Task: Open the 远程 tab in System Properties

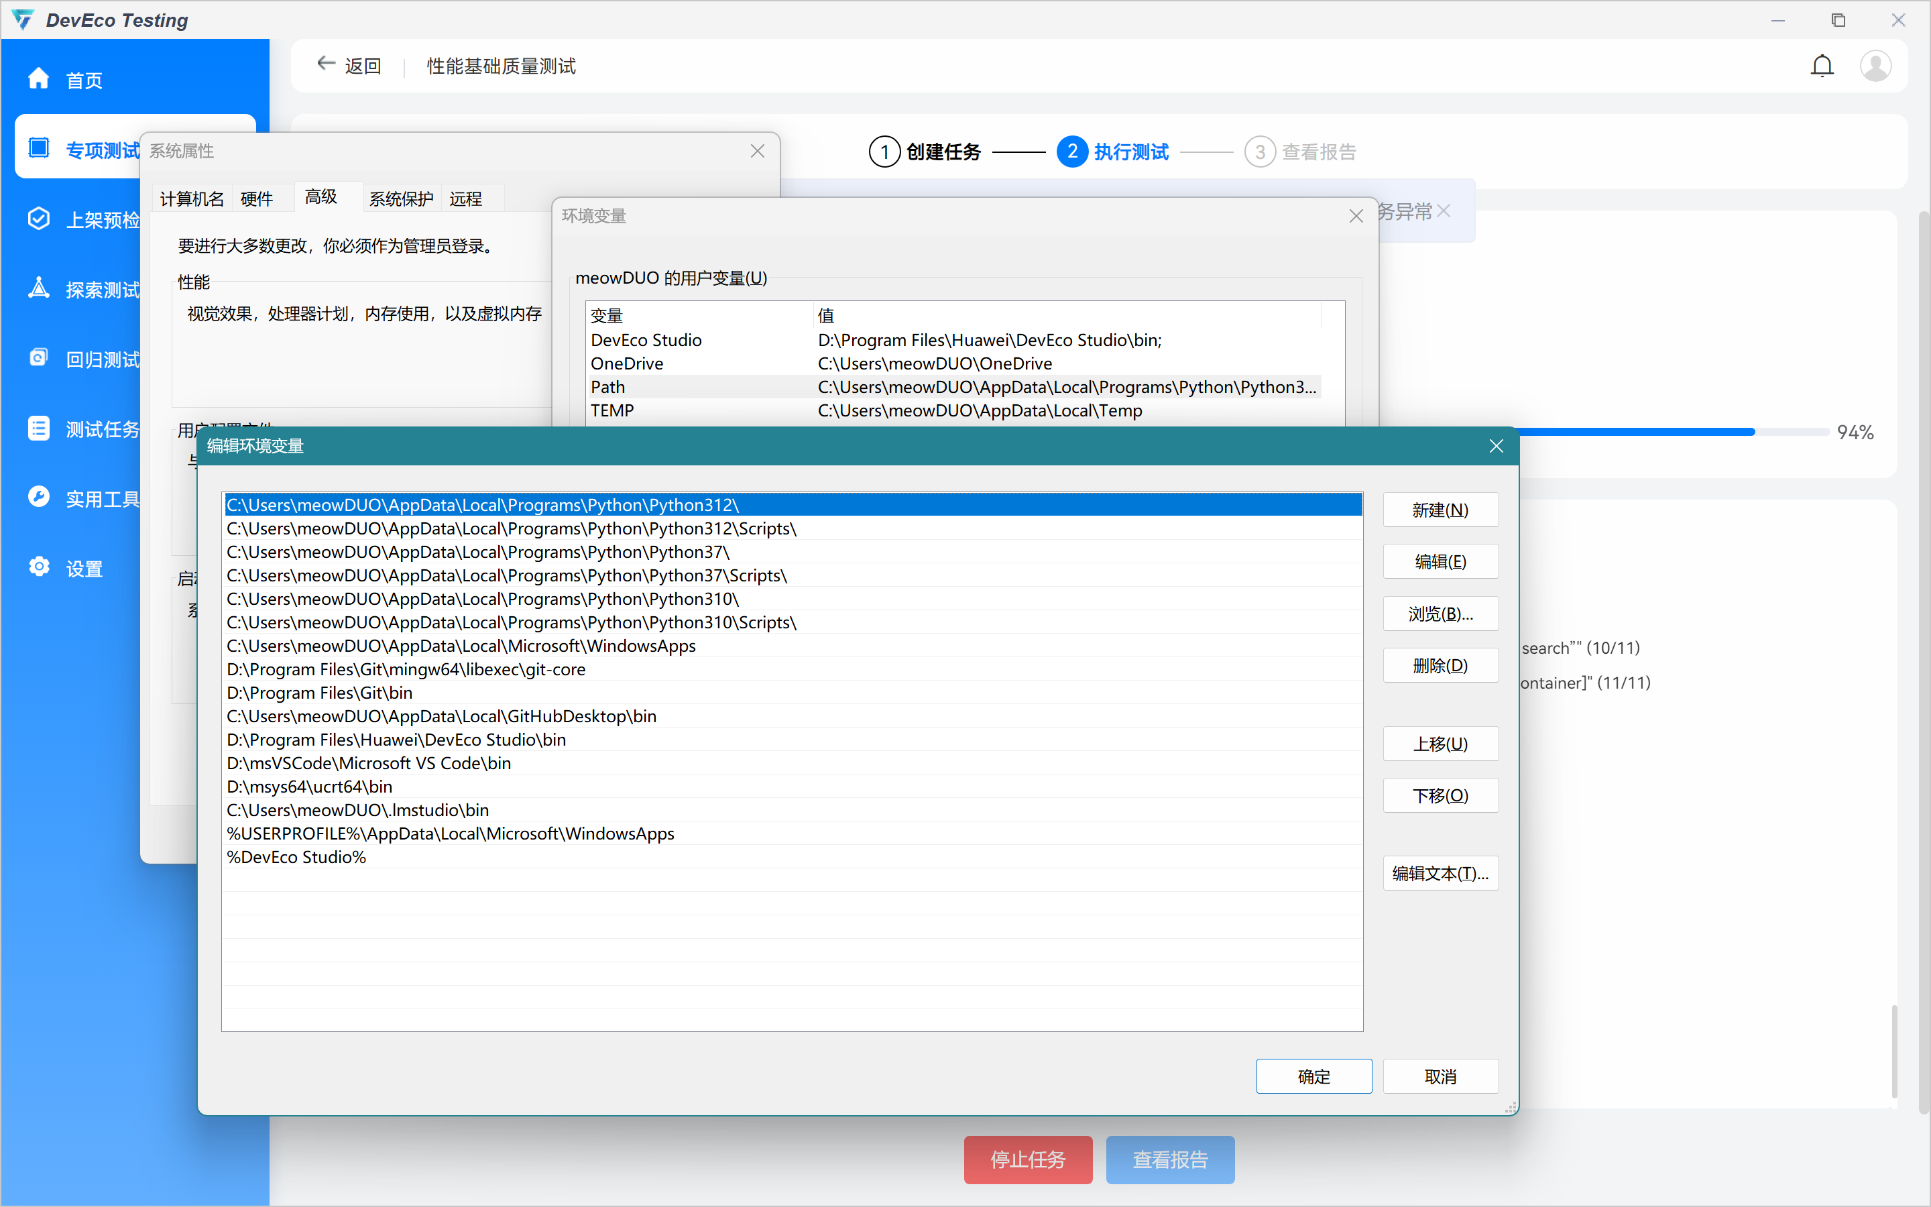Action: click(x=465, y=198)
